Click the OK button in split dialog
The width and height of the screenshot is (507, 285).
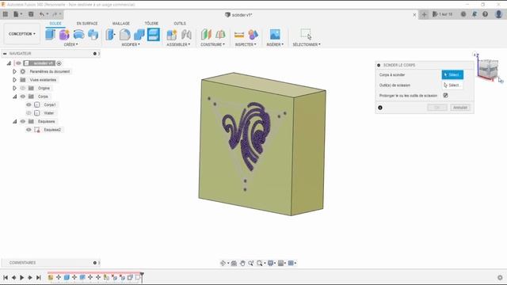(x=437, y=108)
